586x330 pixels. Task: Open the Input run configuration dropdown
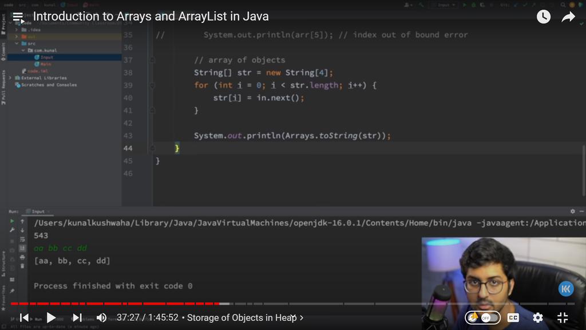[x=444, y=5]
